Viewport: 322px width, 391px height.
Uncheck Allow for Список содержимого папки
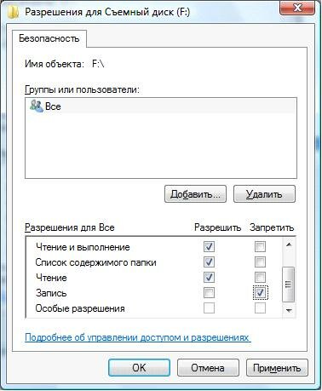209,262
